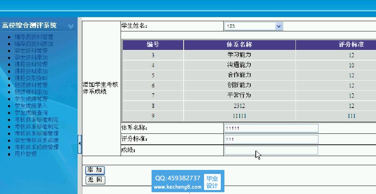Open 辅导员资料添加 in sidebar

tap(34, 44)
